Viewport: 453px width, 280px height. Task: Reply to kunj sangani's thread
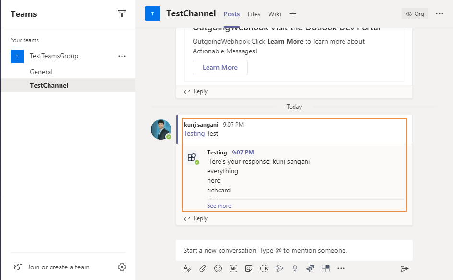point(196,218)
